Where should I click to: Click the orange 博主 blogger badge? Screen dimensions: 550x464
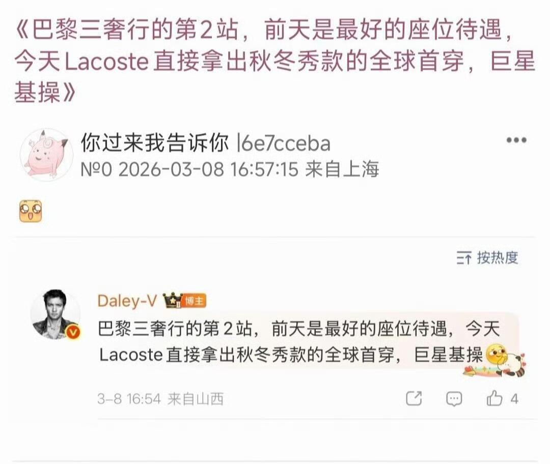194,301
